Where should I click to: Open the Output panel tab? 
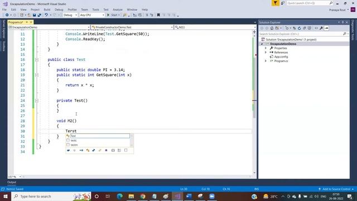coord(12,182)
